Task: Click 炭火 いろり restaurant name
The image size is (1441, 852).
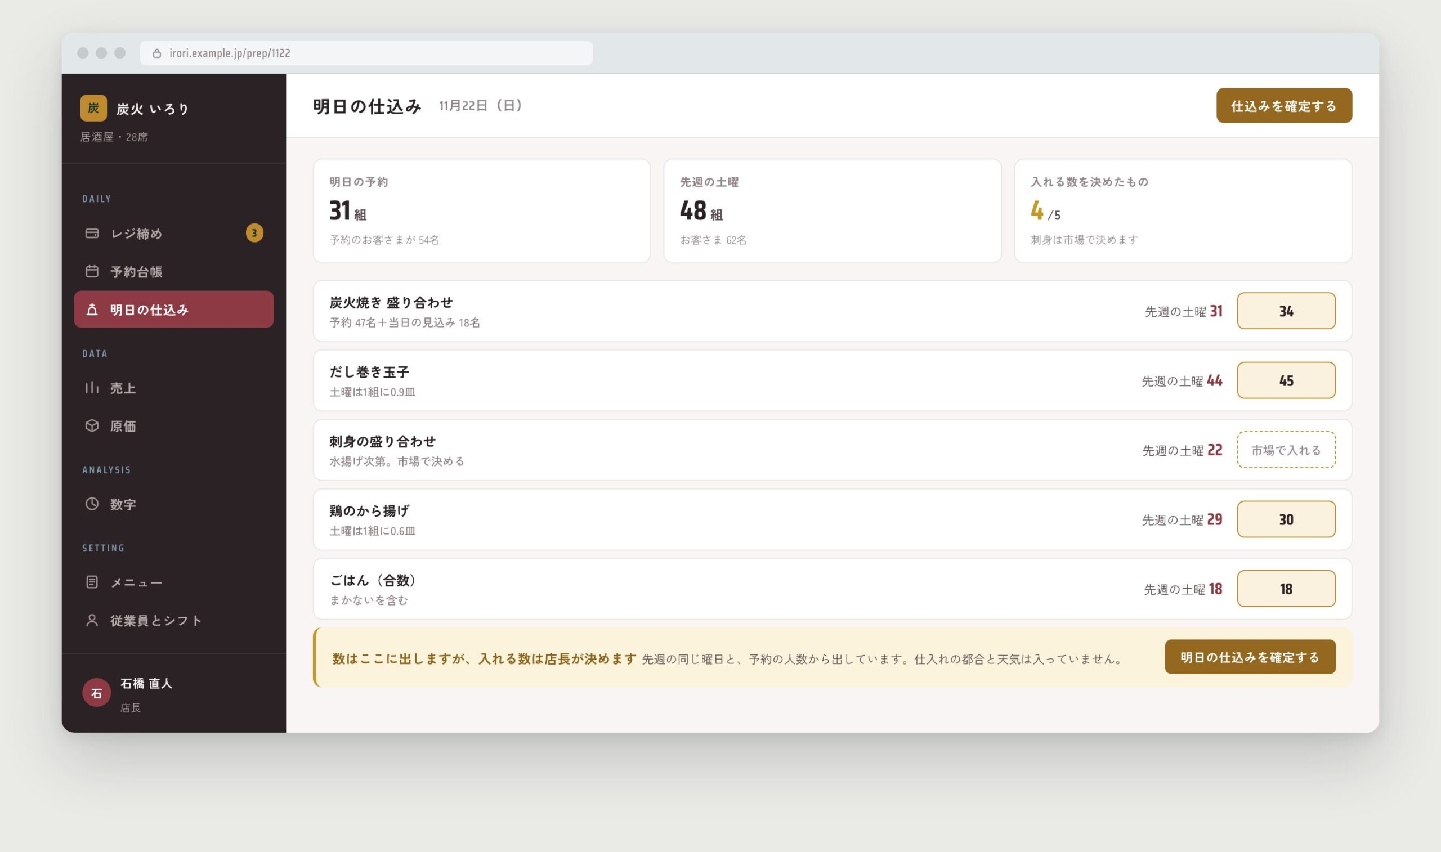Action: (153, 109)
